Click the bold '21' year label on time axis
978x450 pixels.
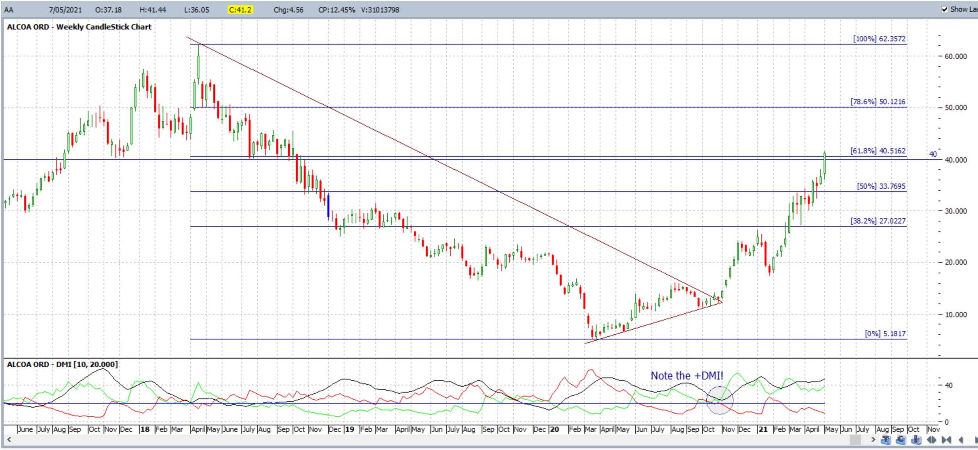[763, 430]
